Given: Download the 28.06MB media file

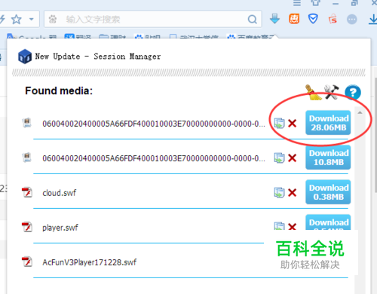Looking at the screenshot, I should pos(328,123).
